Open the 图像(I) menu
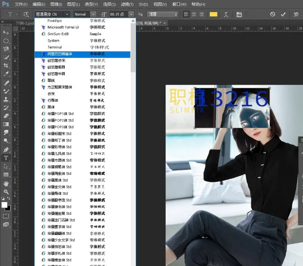Viewport: 303px width, 266px height. click(56, 4)
